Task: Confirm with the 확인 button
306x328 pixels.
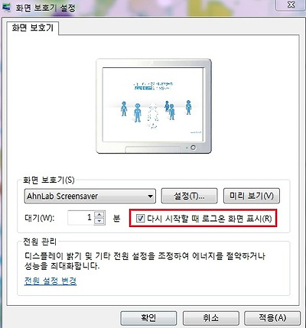Action: 148,318
